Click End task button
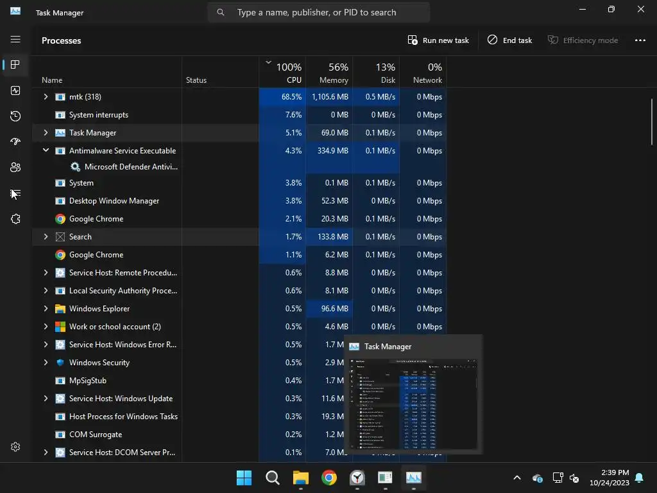Image resolution: width=657 pixels, height=493 pixels. tap(509, 40)
